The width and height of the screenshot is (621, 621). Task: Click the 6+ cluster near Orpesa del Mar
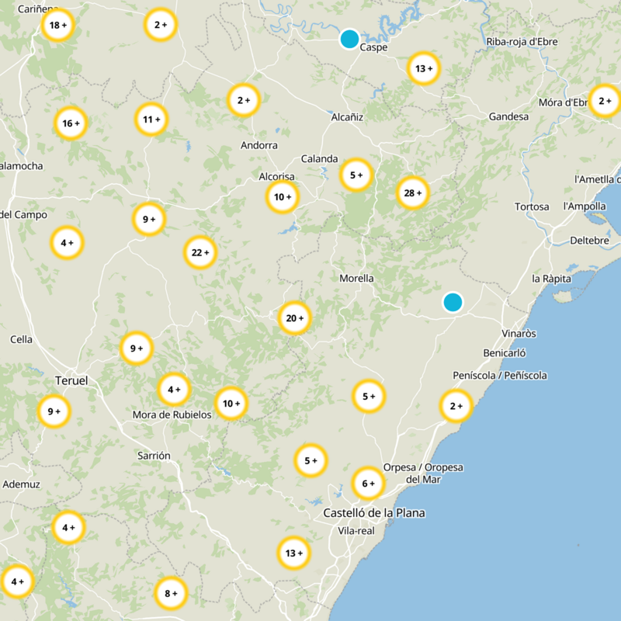pos(367,482)
